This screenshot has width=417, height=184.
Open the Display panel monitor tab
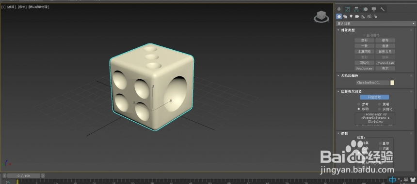pyautogui.click(x=374, y=9)
